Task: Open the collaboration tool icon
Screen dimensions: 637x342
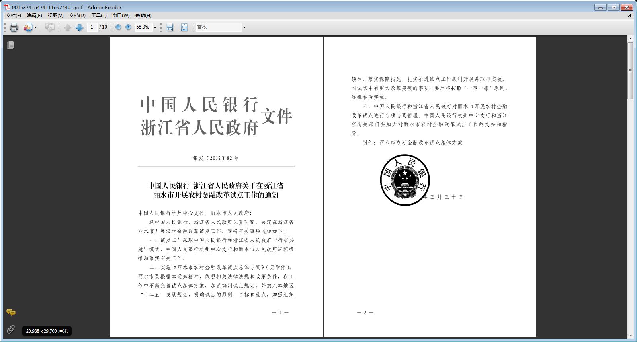Action: click(x=28, y=27)
